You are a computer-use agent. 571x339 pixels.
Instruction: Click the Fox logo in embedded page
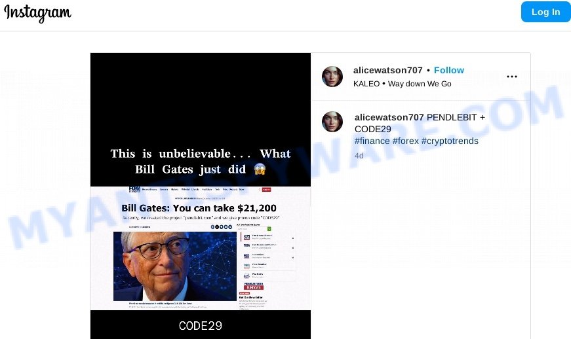134,189
